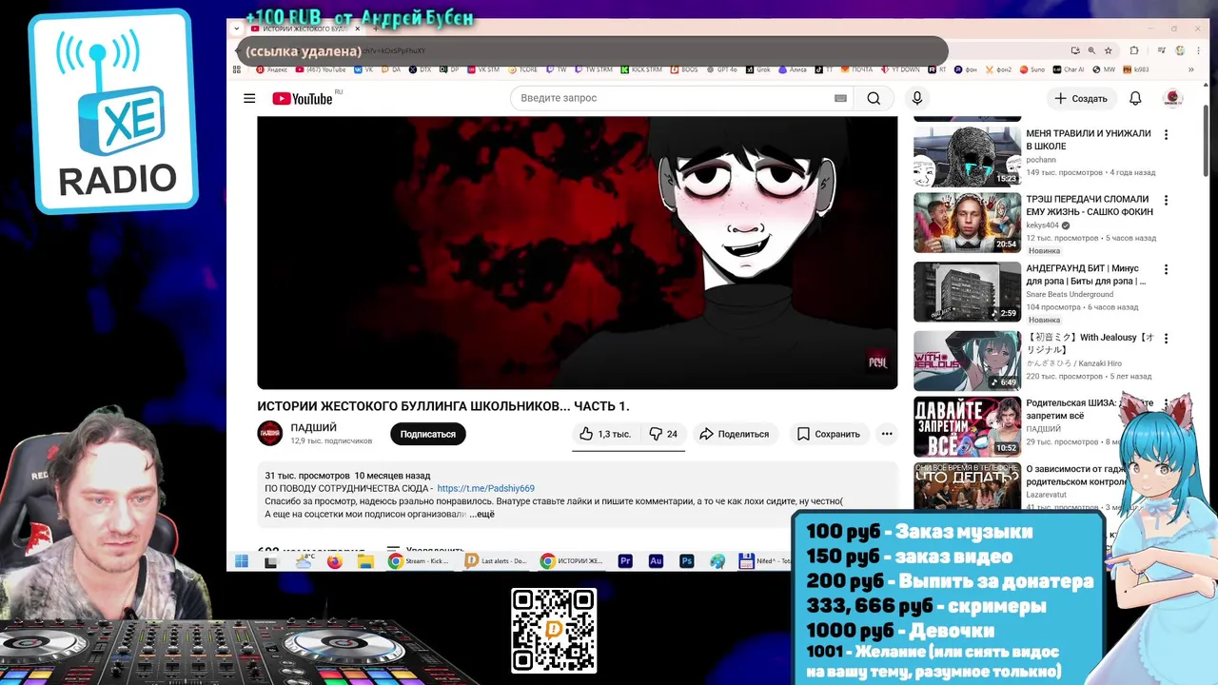Open Firefox from the taskbar
Image resolution: width=1218 pixels, height=685 pixels.
point(334,561)
